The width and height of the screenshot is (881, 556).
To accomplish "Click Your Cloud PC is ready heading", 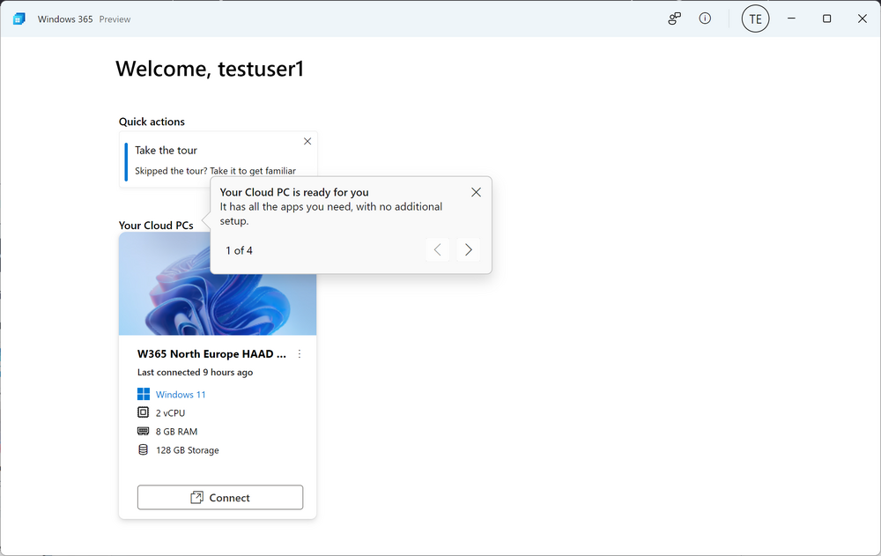I will (294, 192).
